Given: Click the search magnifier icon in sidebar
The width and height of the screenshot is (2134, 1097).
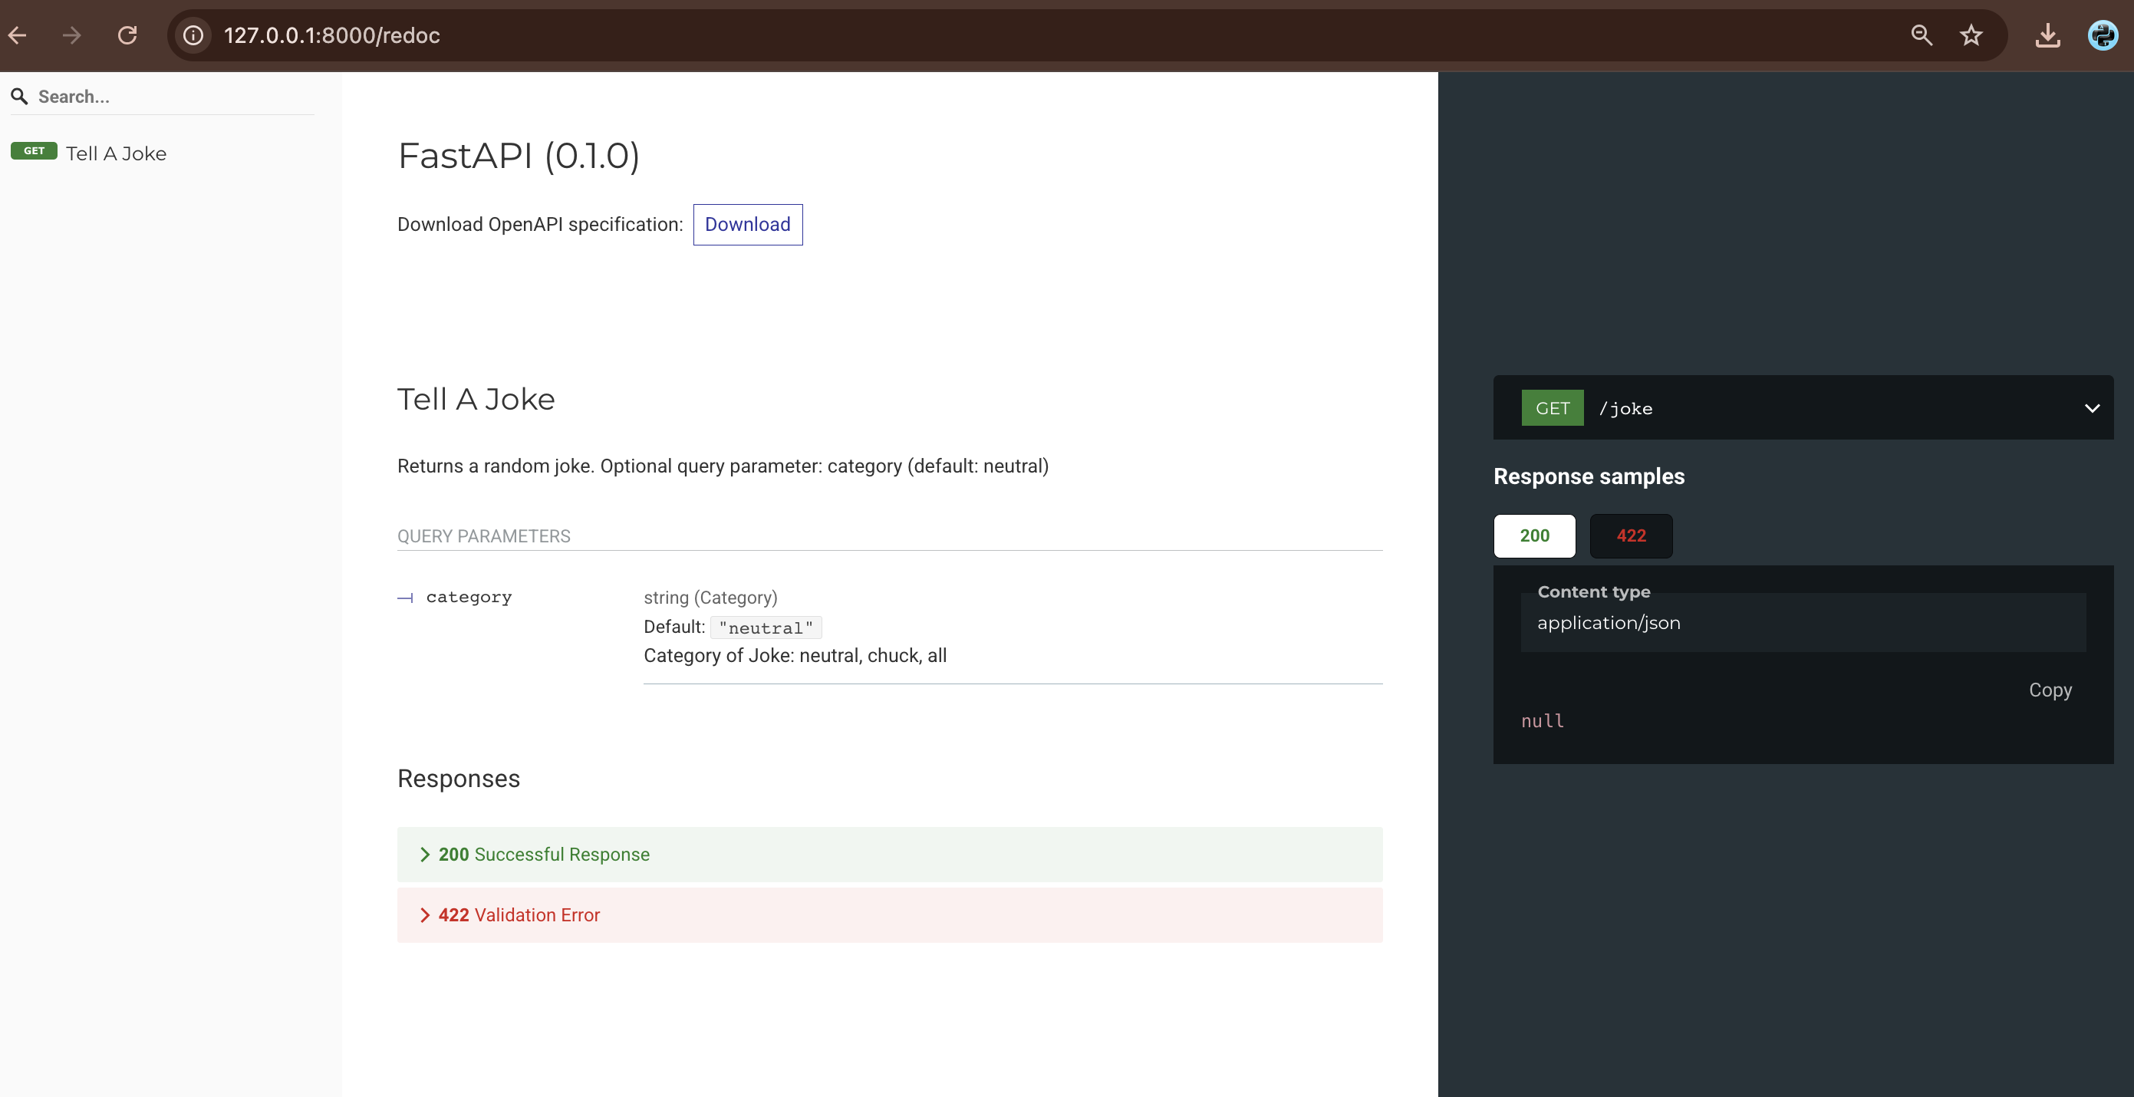Looking at the screenshot, I should tap(19, 97).
